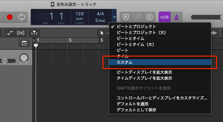
Task: Choose デフォルトとして保存
Action: 160,110
